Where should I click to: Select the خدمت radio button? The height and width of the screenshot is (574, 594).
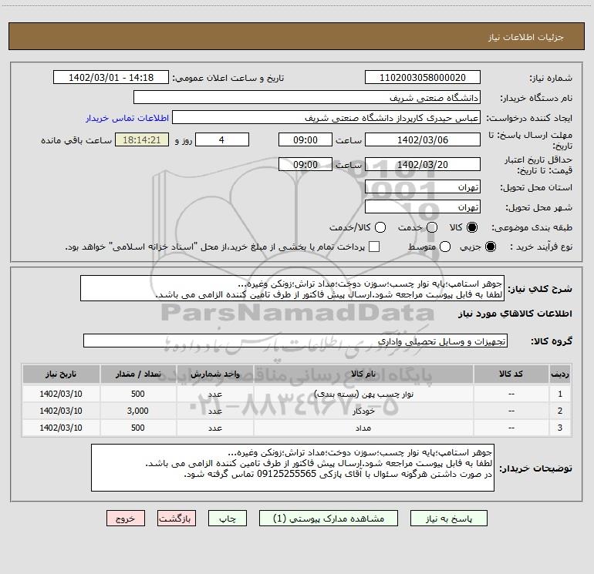[432, 227]
